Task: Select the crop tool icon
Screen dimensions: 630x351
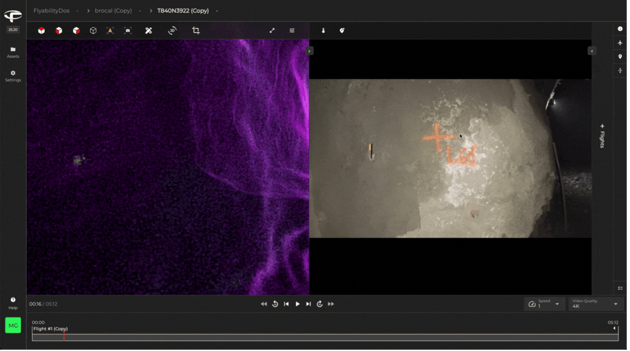Action: (196, 31)
